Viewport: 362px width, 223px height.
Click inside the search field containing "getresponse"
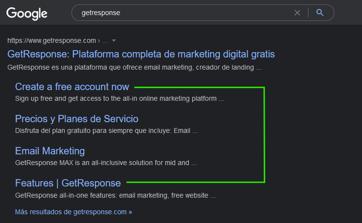pyautogui.click(x=185, y=13)
